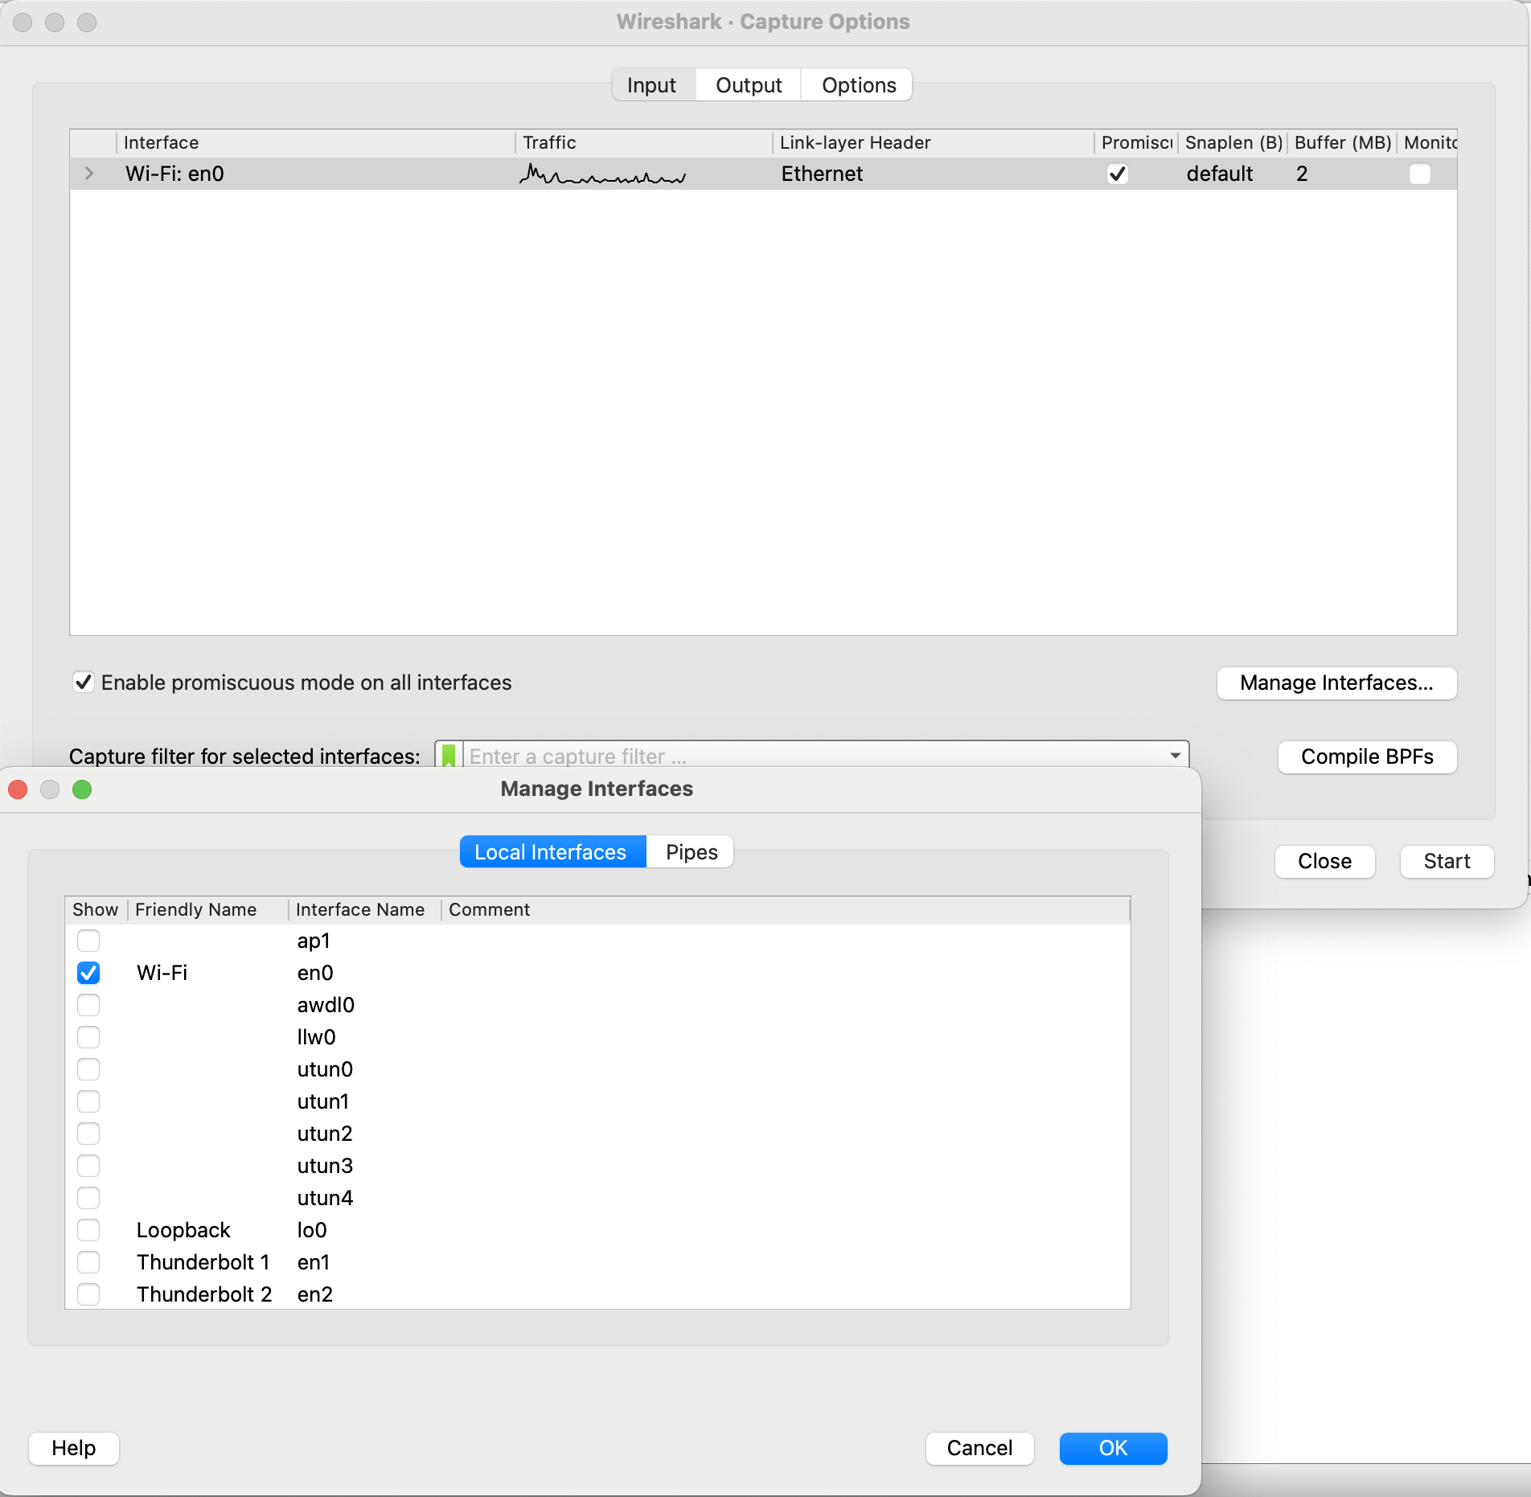Click the 'awdl0' interface name

[x=326, y=1006]
